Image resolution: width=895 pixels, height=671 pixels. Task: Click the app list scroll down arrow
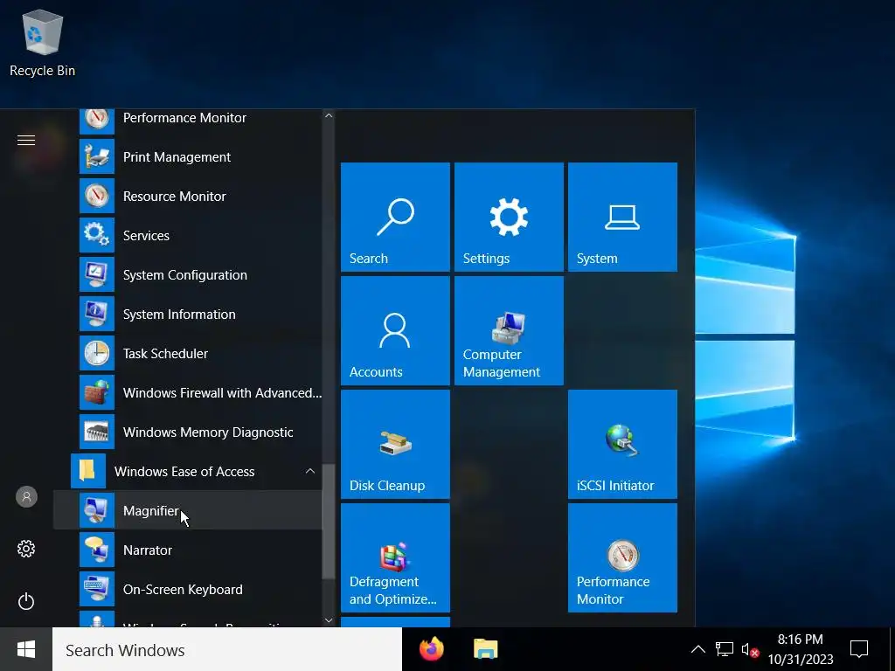click(329, 620)
